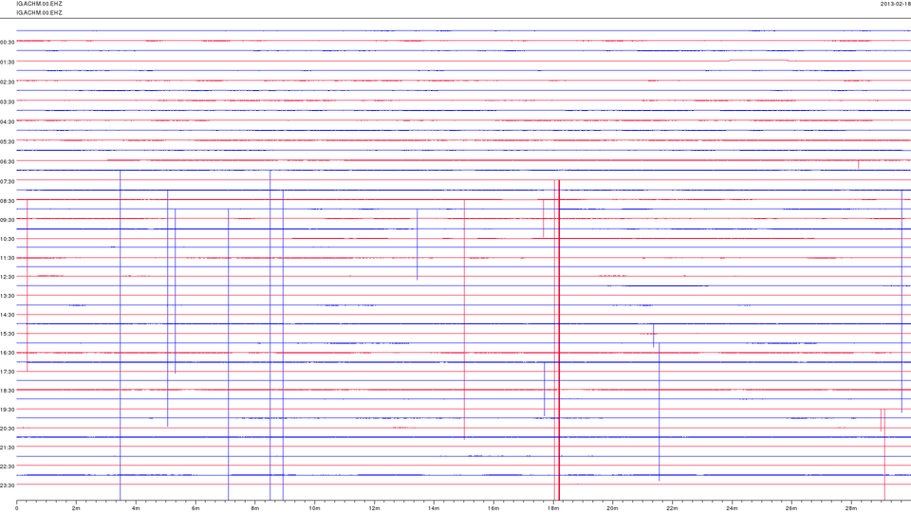Select the 17:30 trace time label

point(8,372)
